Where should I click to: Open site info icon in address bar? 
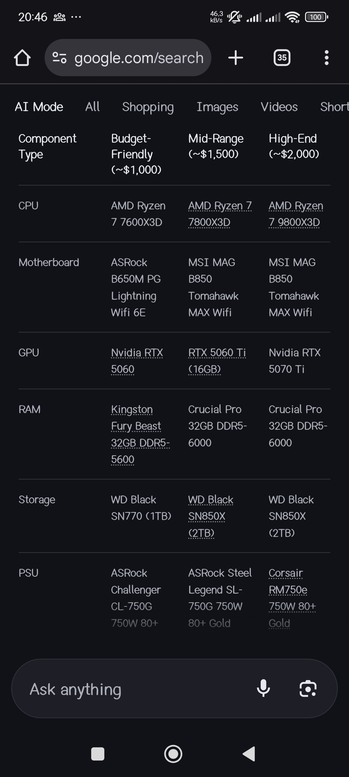[x=59, y=58]
